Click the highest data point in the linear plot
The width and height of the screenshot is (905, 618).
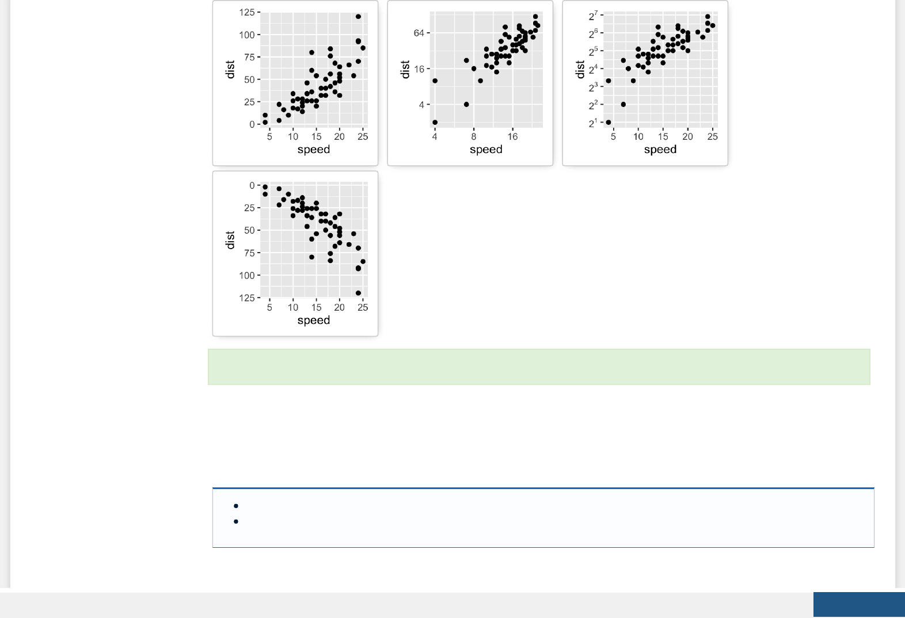358,17
